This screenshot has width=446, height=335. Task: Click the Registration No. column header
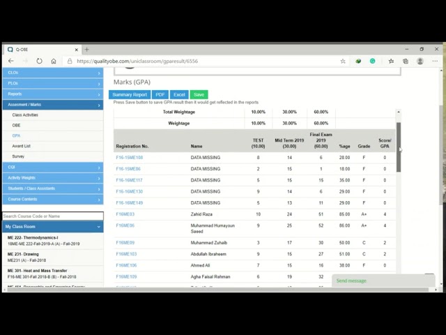click(132, 147)
